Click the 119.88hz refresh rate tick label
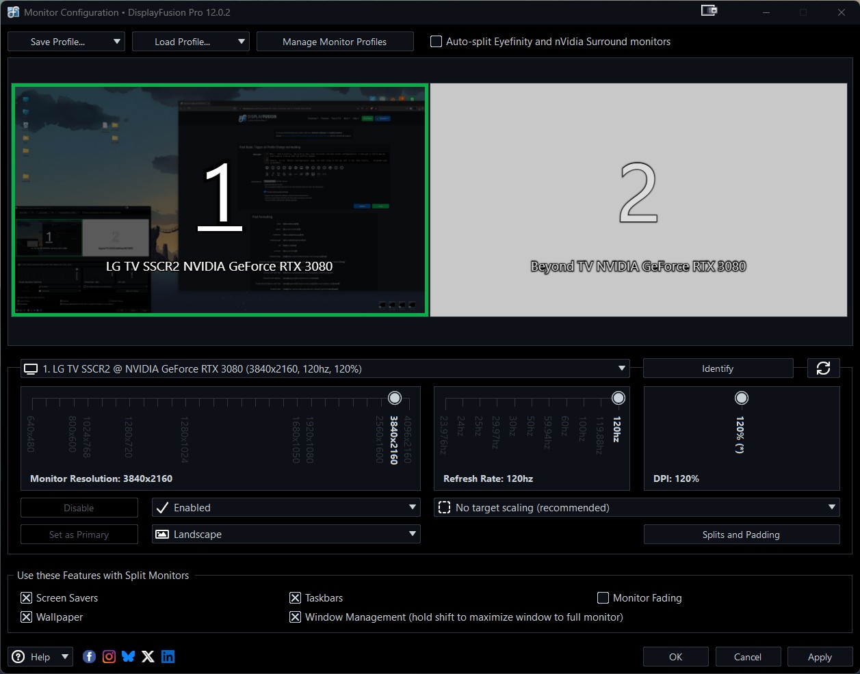 point(600,435)
